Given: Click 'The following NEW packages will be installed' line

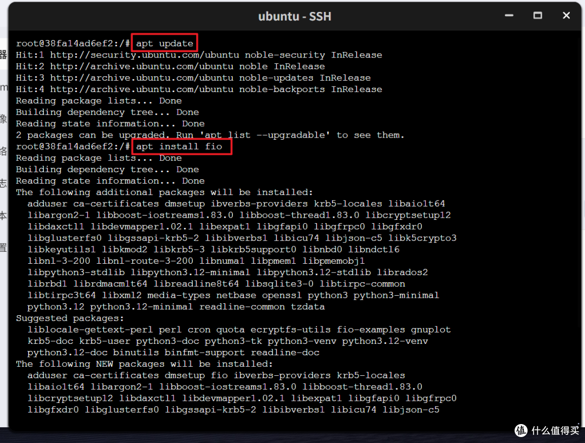Looking at the screenshot, I should pyautogui.click(x=145, y=364).
